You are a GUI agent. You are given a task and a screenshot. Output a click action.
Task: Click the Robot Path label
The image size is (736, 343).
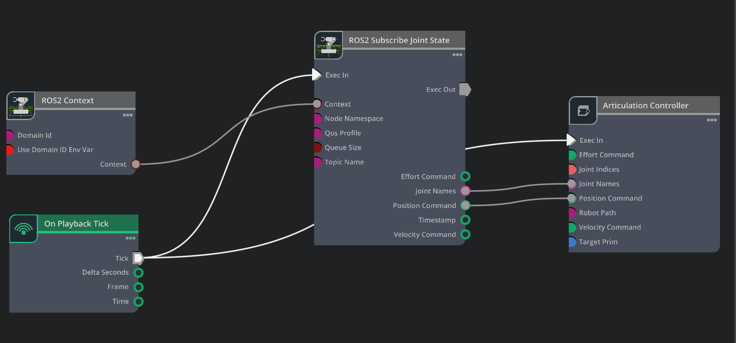point(597,213)
